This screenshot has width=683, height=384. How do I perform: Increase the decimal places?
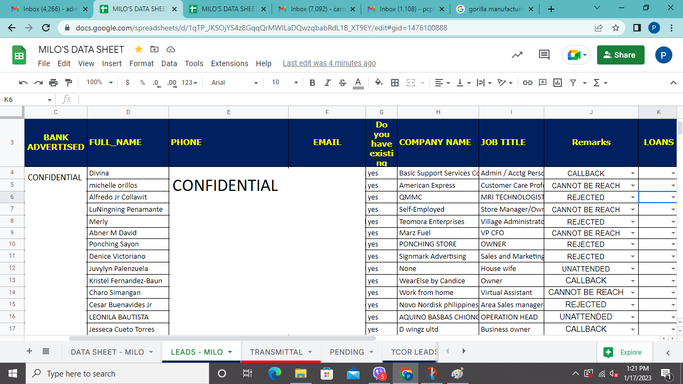coord(172,83)
